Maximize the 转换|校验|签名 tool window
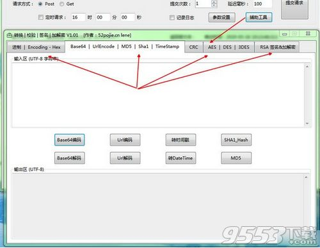The width and height of the screenshot is (320, 248). click(x=294, y=34)
